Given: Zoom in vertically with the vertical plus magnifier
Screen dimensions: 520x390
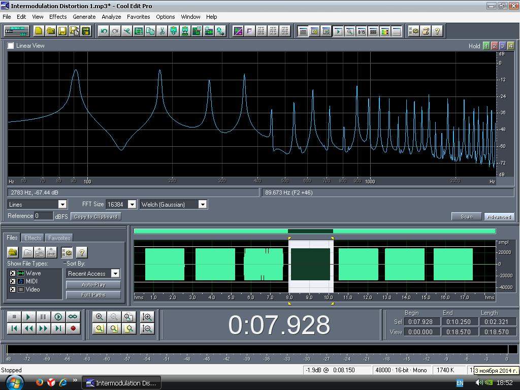Looking at the screenshot, I should point(147,317).
